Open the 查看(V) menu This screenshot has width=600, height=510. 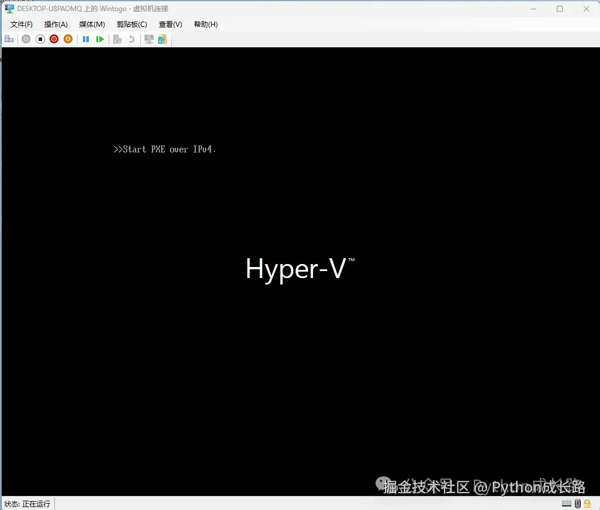pyautogui.click(x=170, y=25)
